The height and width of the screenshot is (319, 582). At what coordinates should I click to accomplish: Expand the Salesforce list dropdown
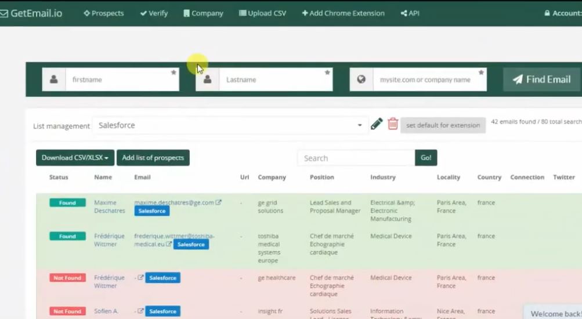coord(230,125)
